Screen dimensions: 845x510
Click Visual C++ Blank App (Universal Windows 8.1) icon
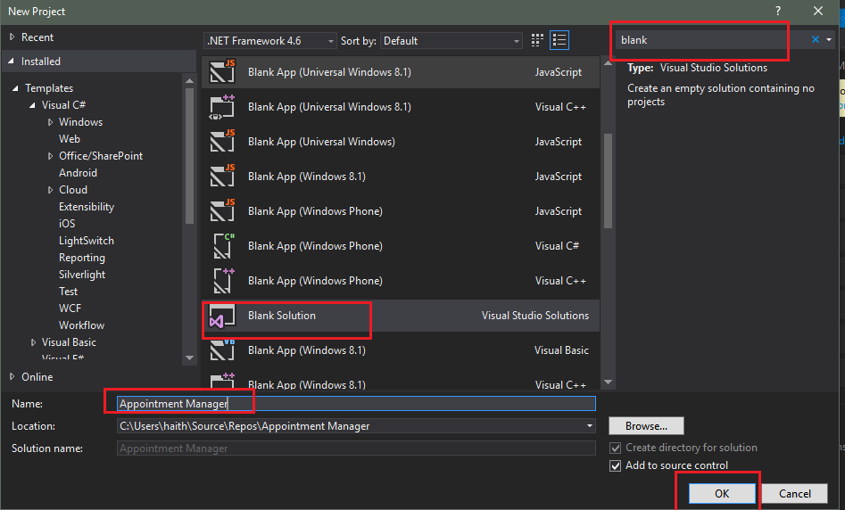222,107
